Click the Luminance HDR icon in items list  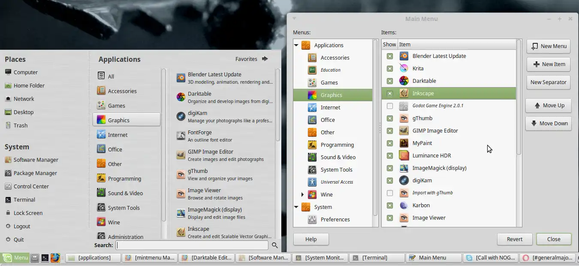point(404,155)
